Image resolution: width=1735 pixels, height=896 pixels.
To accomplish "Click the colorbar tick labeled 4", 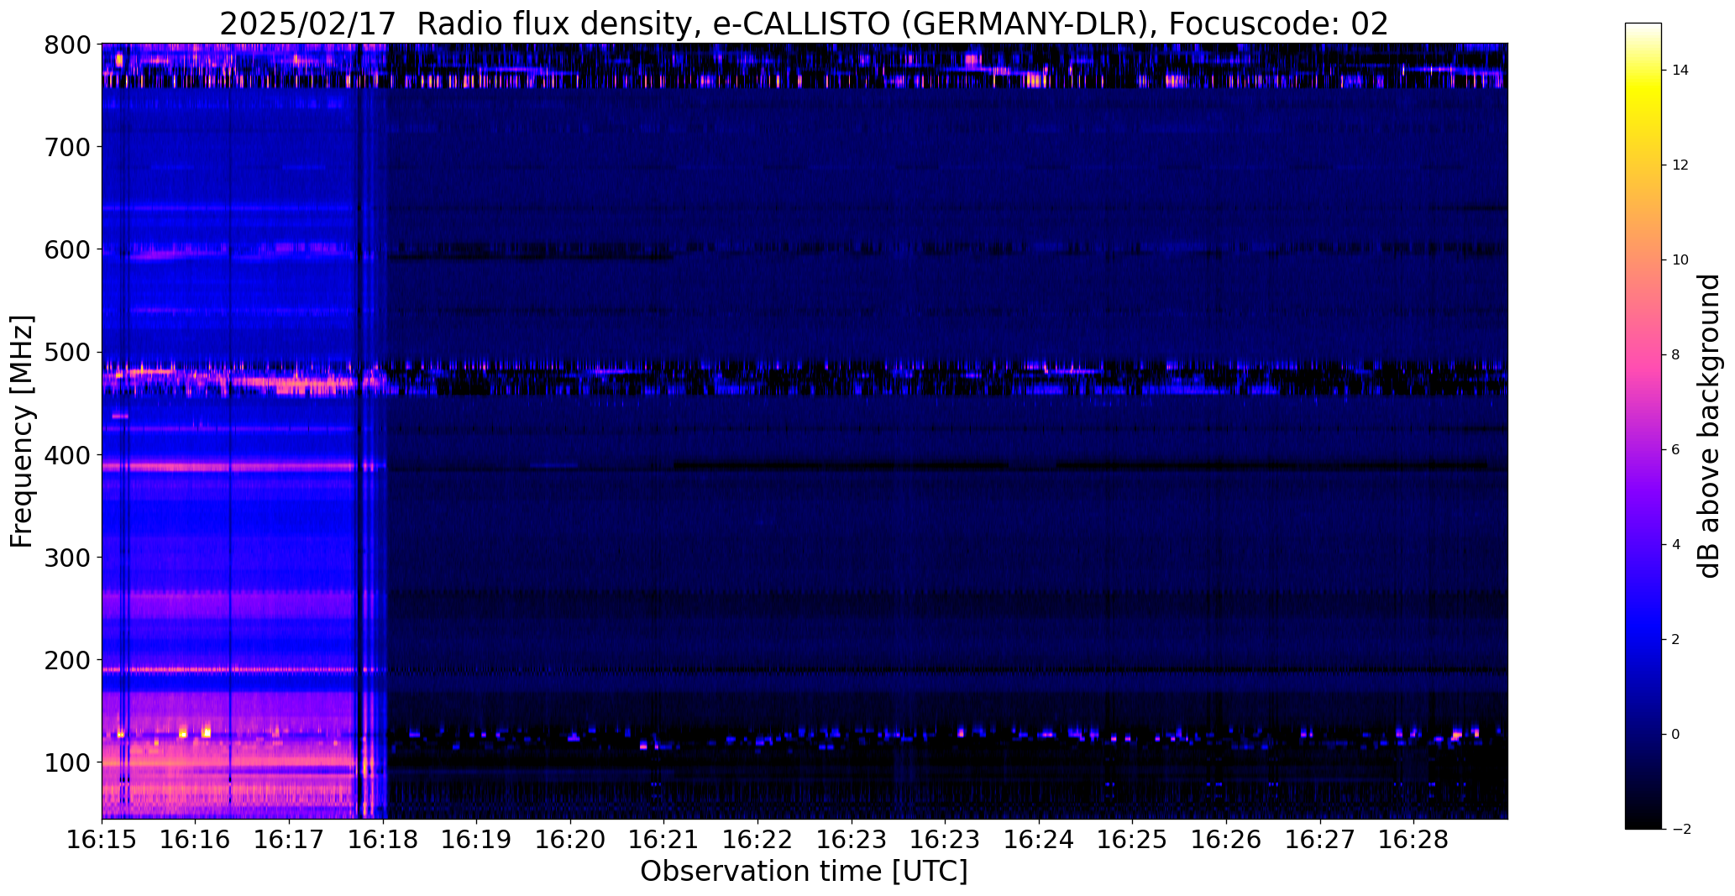I will pos(1676,545).
